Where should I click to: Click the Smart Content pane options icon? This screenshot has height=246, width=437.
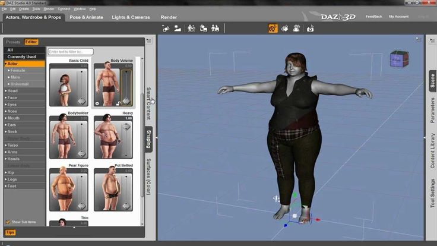click(x=149, y=41)
